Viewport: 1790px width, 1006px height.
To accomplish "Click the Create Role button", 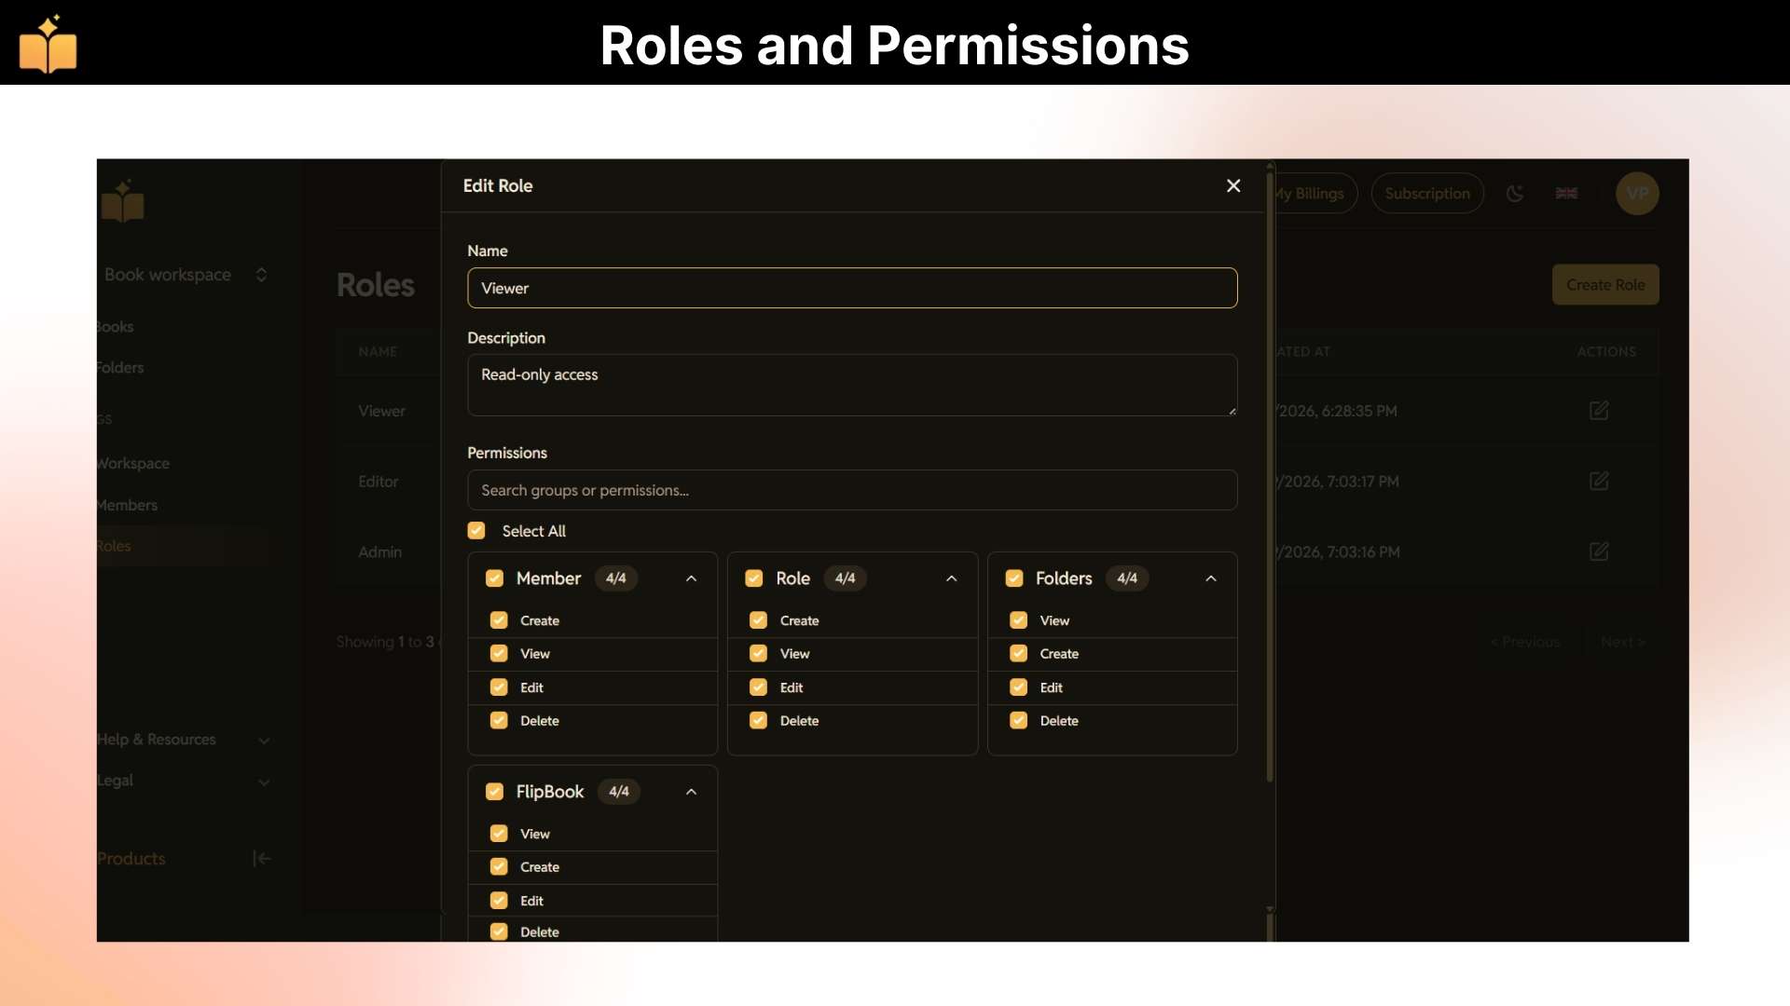I will (x=1605, y=285).
